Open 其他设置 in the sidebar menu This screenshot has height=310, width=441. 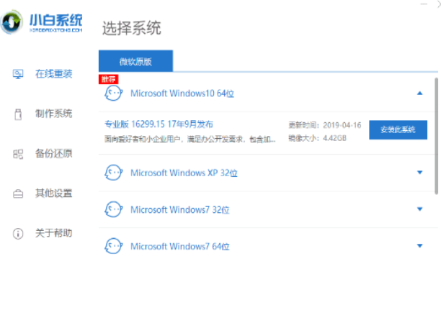coord(53,193)
